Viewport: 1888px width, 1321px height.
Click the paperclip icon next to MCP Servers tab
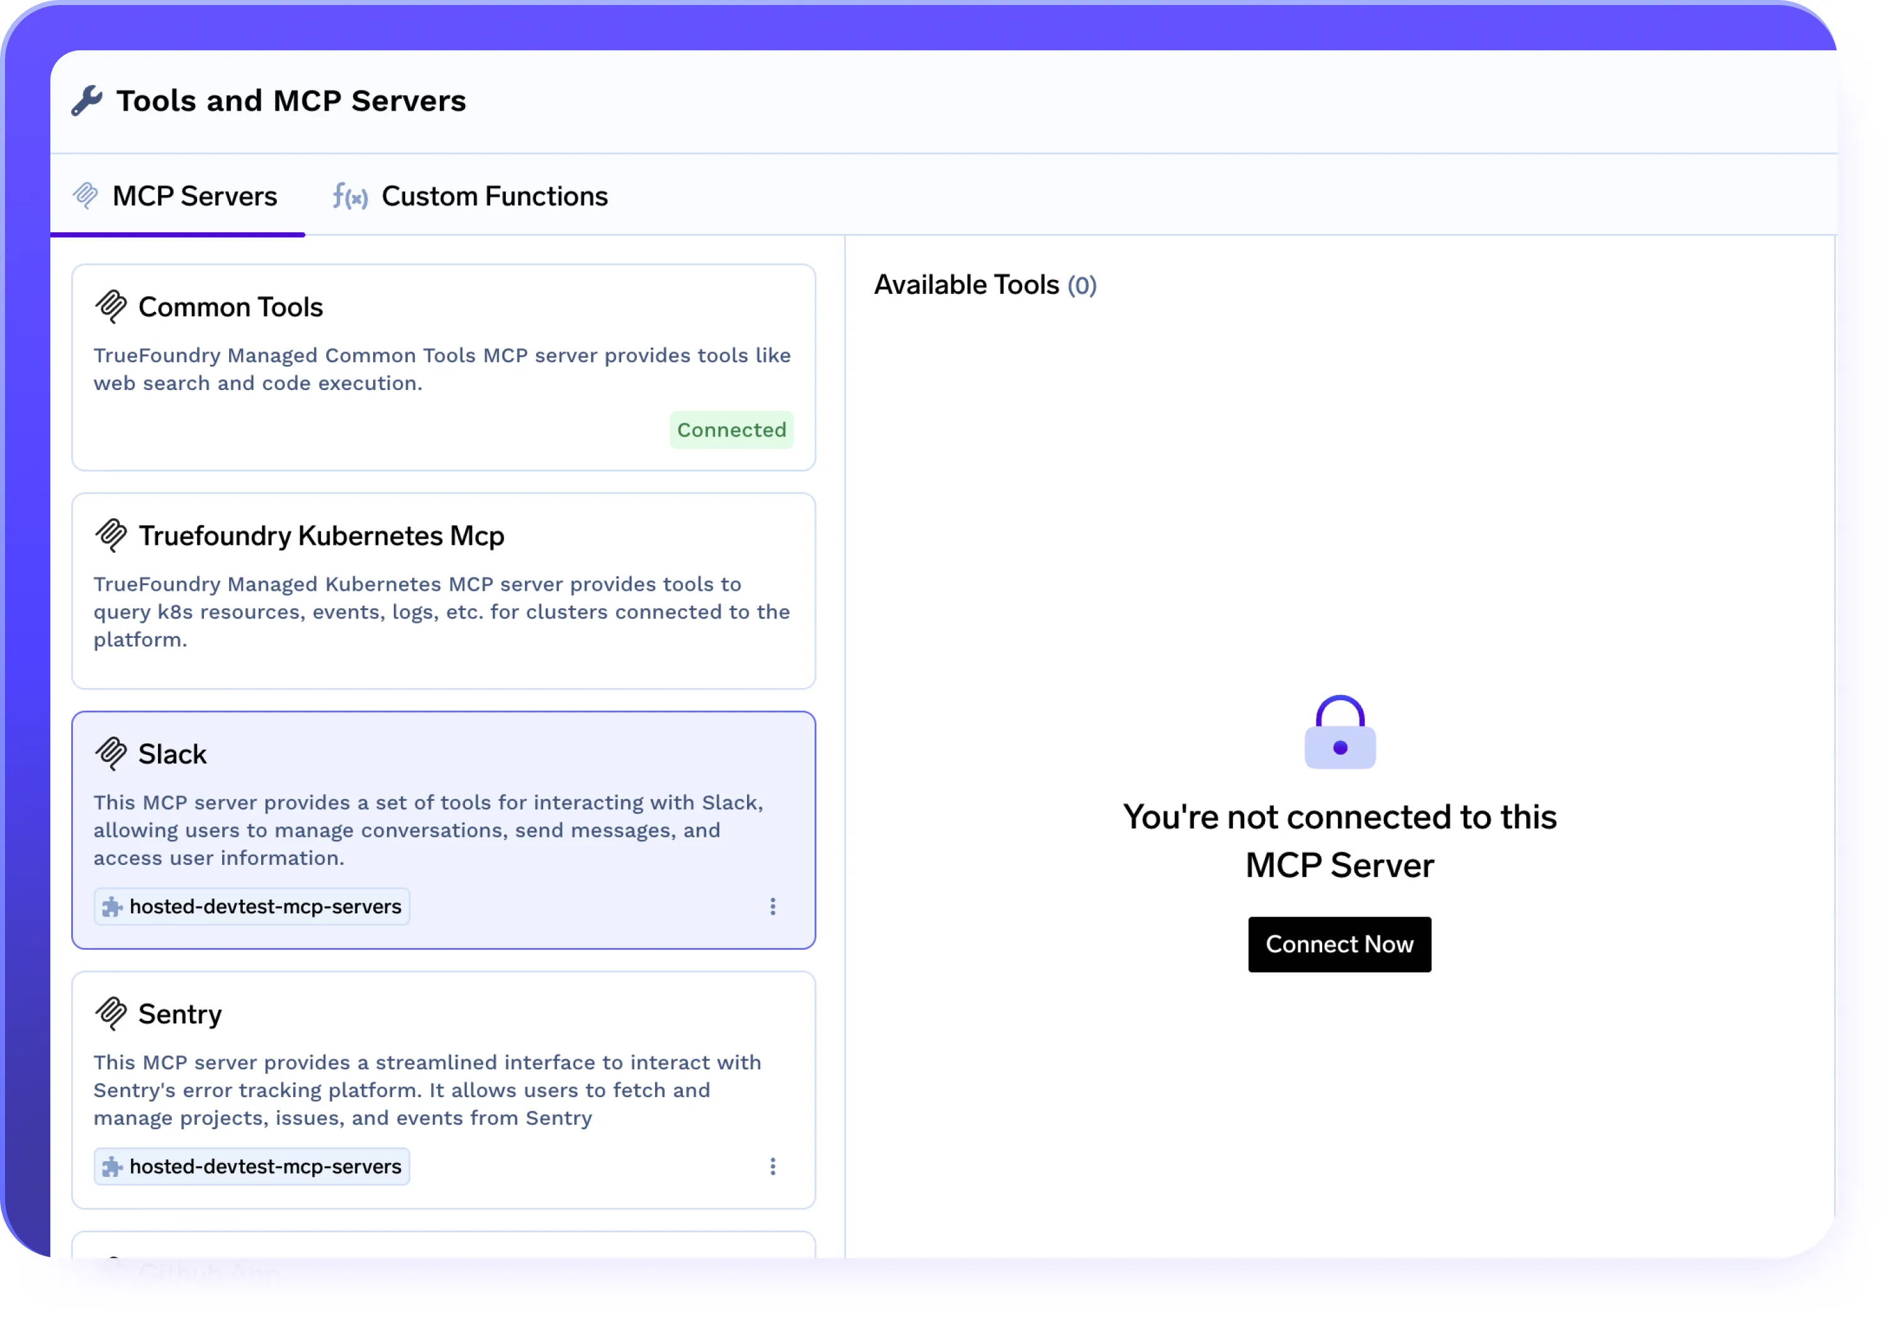pos(86,196)
